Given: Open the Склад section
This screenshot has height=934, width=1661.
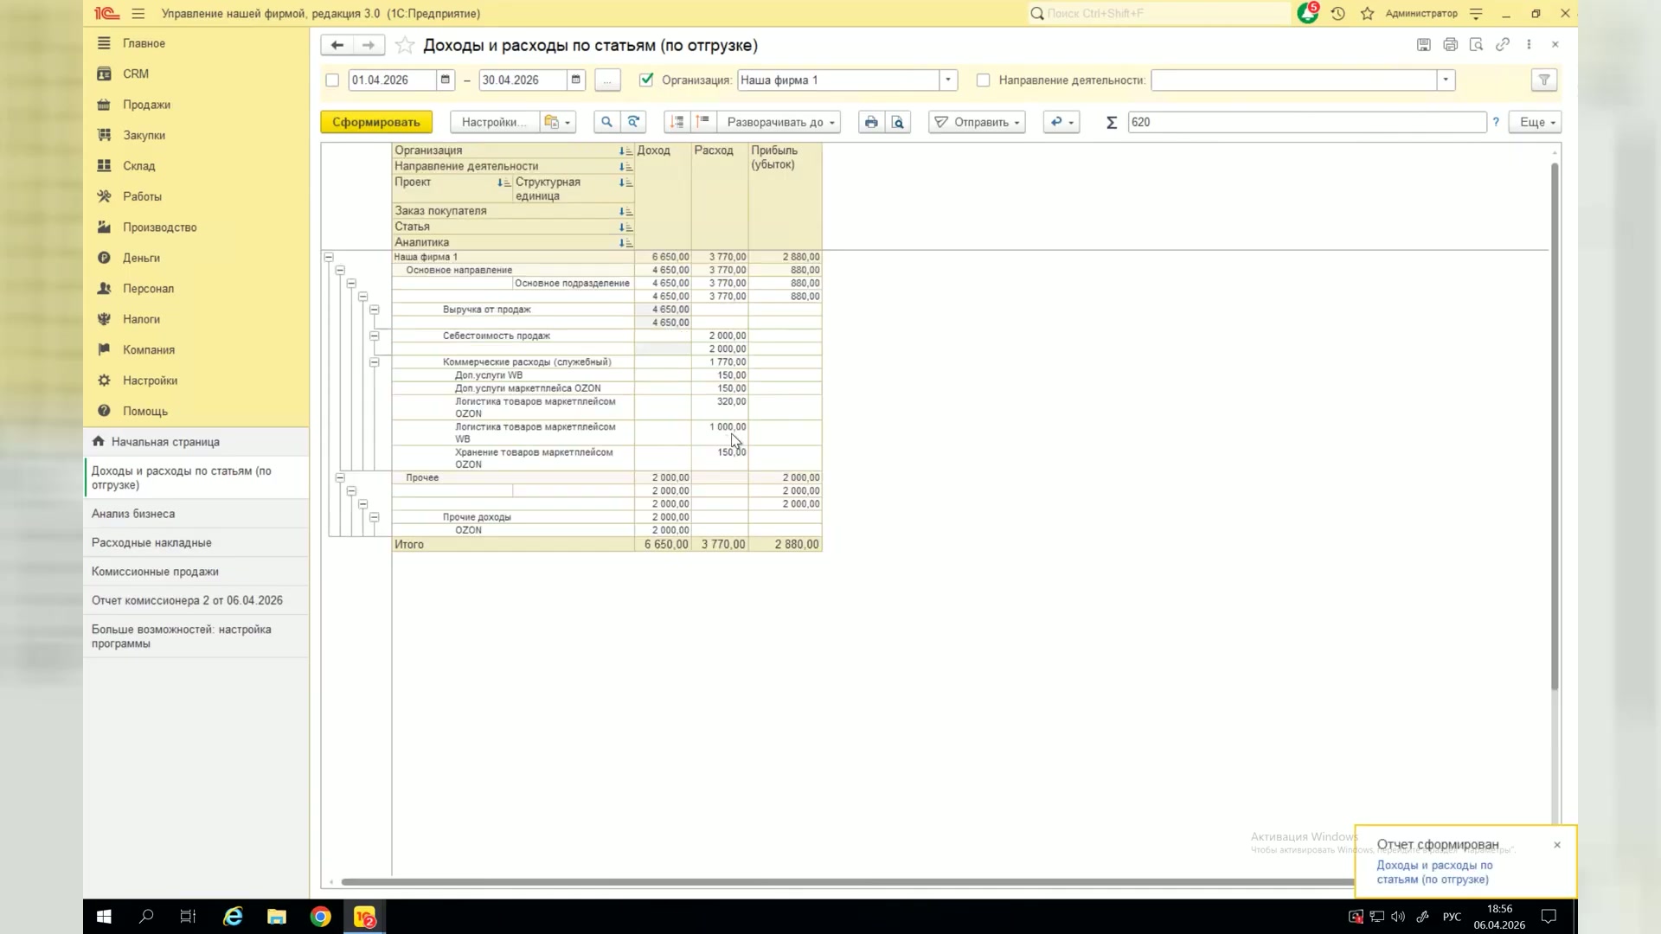Looking at the screenshot, I should (x=138, y=166).
